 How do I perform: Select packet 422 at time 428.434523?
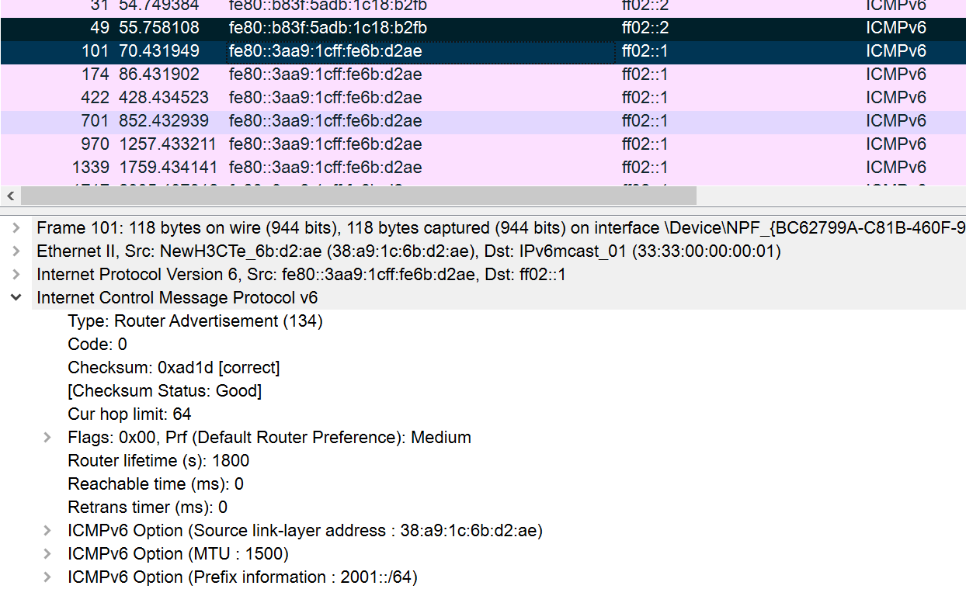pyautogui.click(x=326, y=99)
